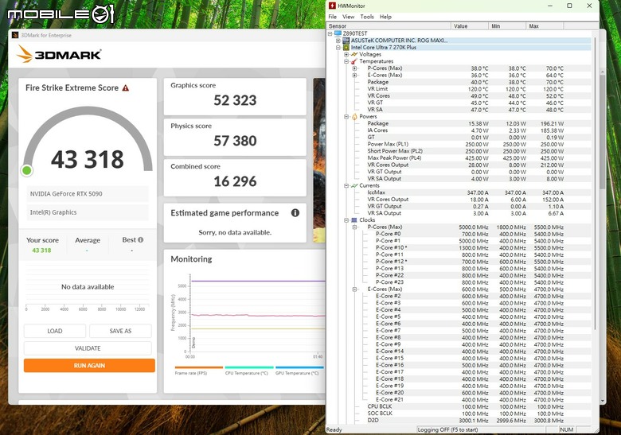Expand the E-Cores (Max) temperature row
Screen dimensions: 621x435
tap(354, 75)
